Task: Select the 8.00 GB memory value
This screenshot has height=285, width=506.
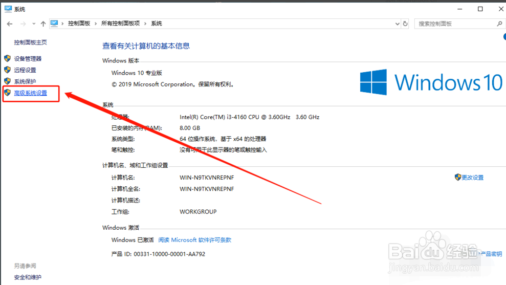Action: (x=190, y=128)
